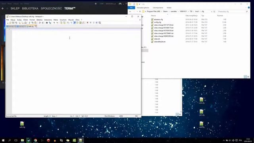The height and width of the screenshot is (143, 254).
Task: Click the Redo icon in Notepad++ toolbar
Action: (43, 23)
